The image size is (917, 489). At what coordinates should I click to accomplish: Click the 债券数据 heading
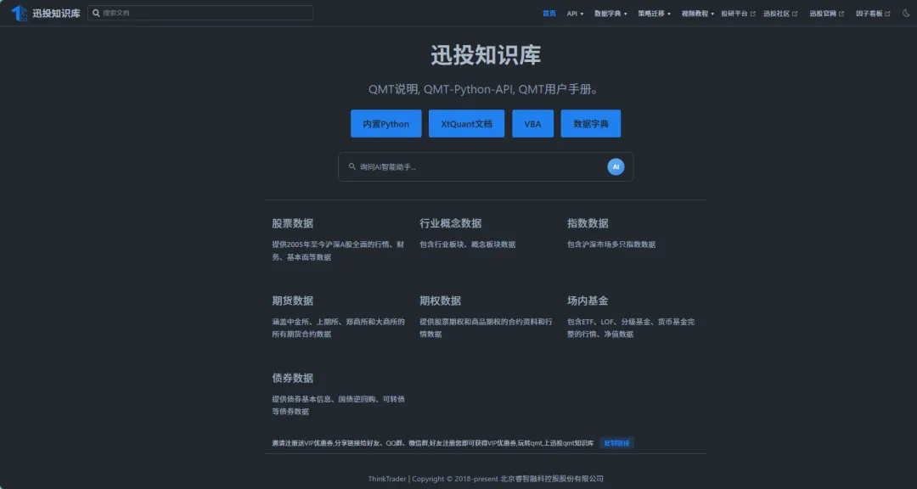[x=292, y=378]
